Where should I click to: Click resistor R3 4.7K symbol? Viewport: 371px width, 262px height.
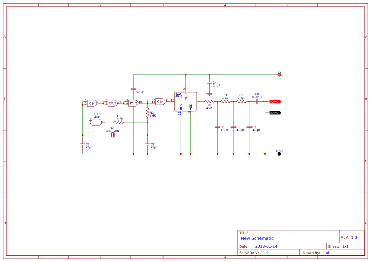(209, 101)
